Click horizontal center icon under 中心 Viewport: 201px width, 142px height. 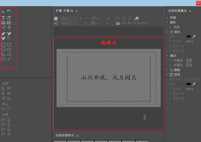click(x=9, y=109)
